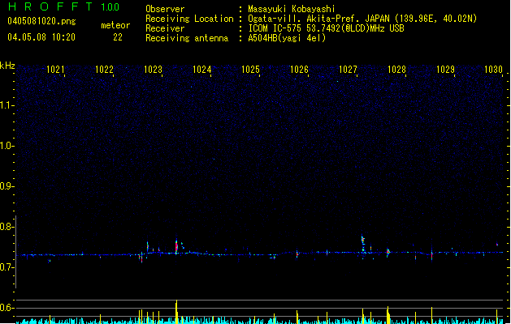
Task: Click time axis marker 1025
Action: coord(250,70)
